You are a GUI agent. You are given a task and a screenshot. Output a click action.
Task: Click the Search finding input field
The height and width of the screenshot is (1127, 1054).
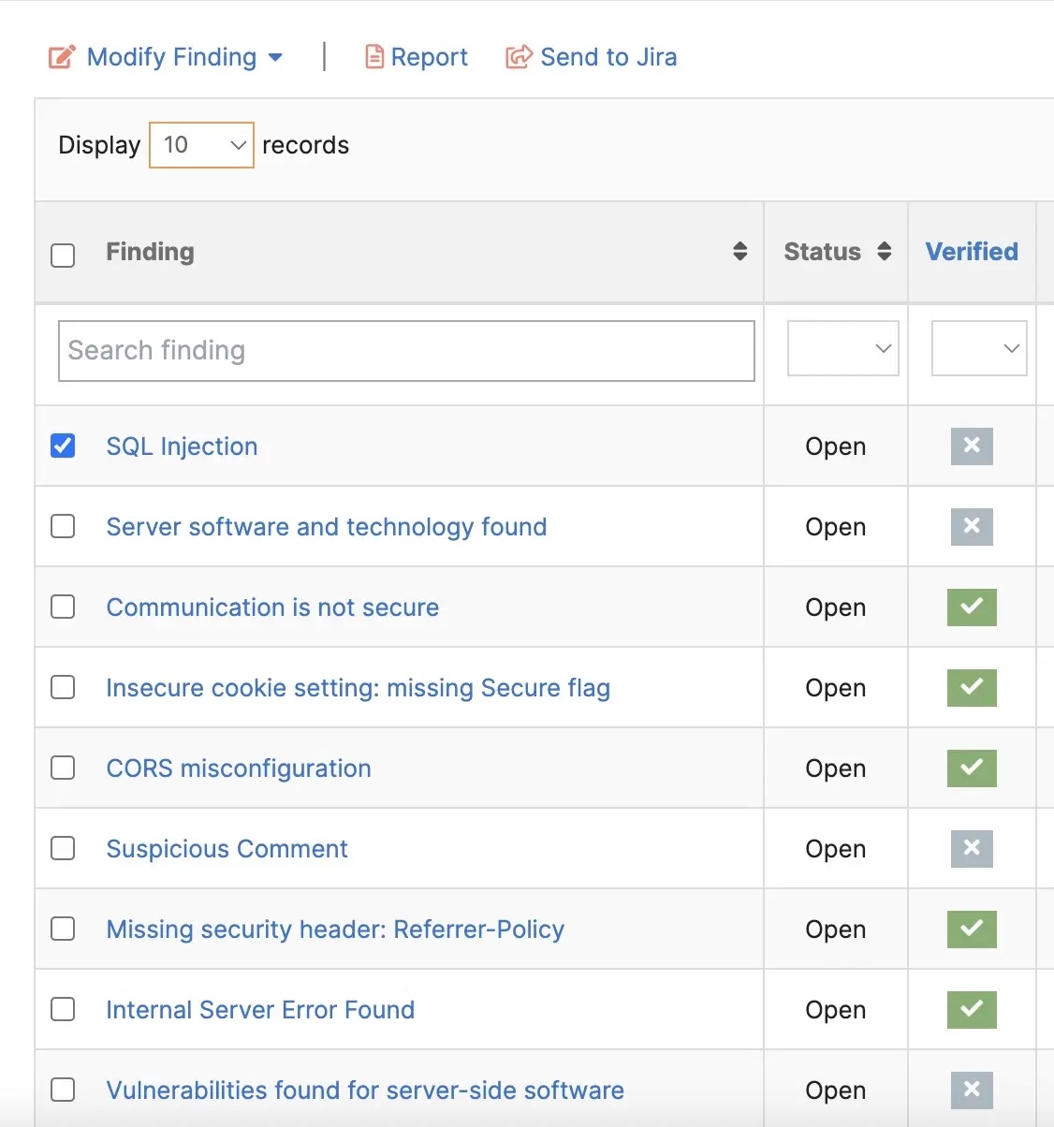(x=406, y=351)
